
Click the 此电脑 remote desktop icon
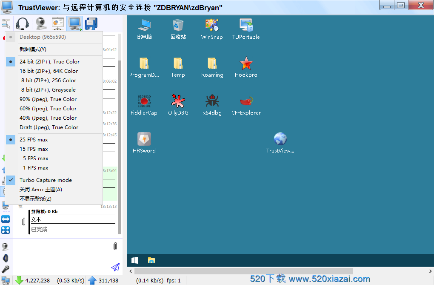(144, 29)
